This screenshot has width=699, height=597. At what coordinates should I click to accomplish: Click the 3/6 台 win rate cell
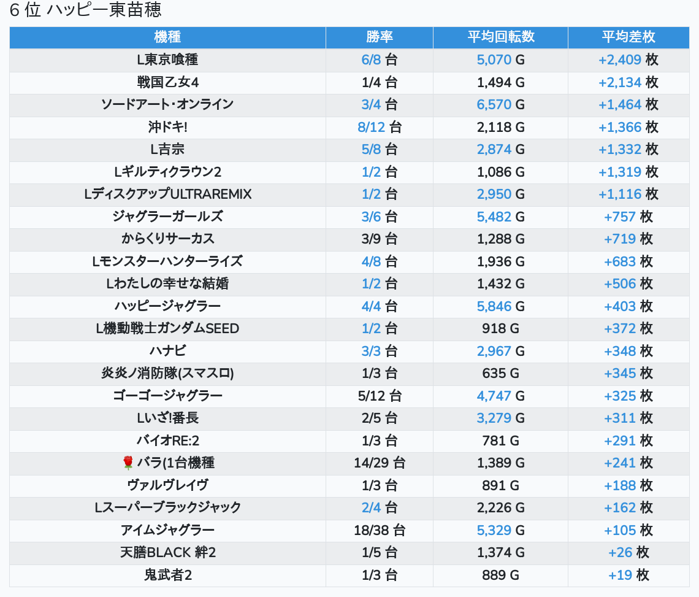pos(380,217)
